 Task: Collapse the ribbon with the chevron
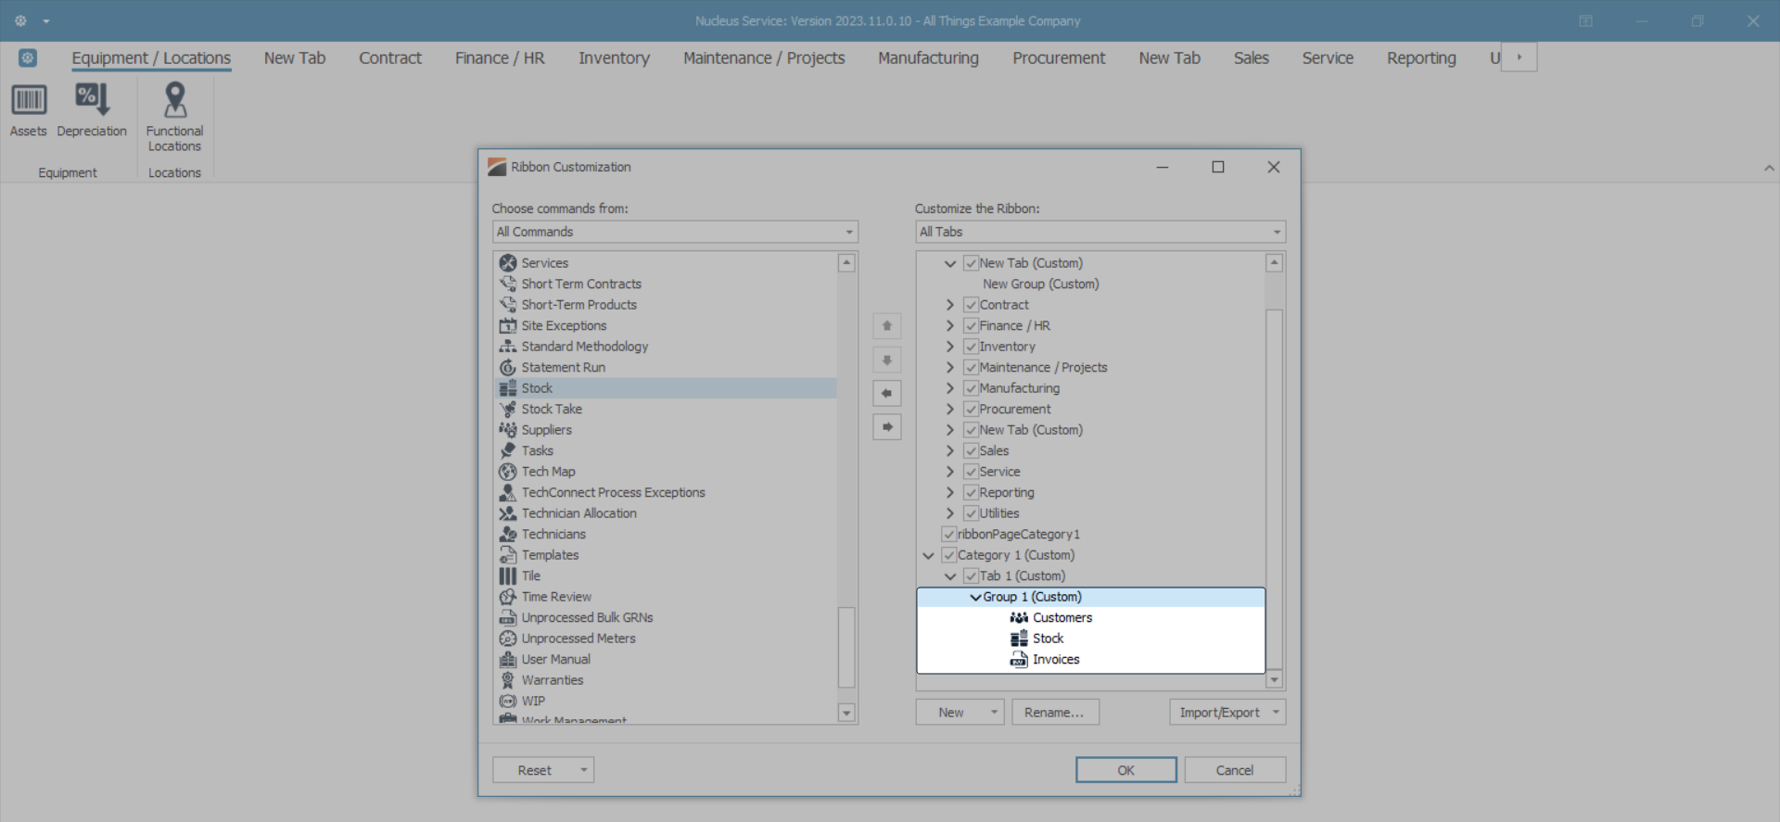(1769, 168)
